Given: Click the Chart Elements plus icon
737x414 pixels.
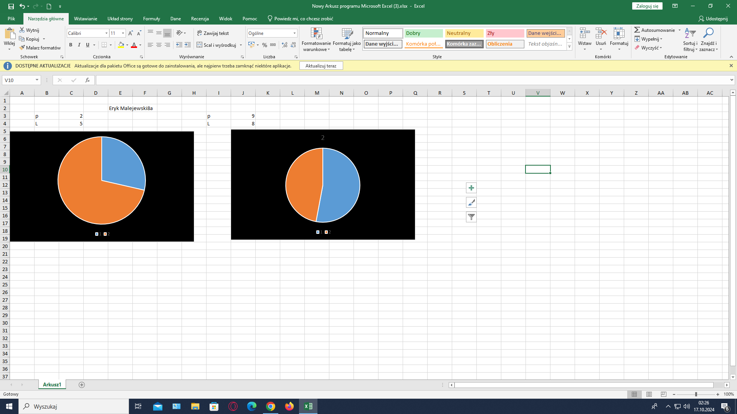Looking at the screenshot, I should [471, 188].
